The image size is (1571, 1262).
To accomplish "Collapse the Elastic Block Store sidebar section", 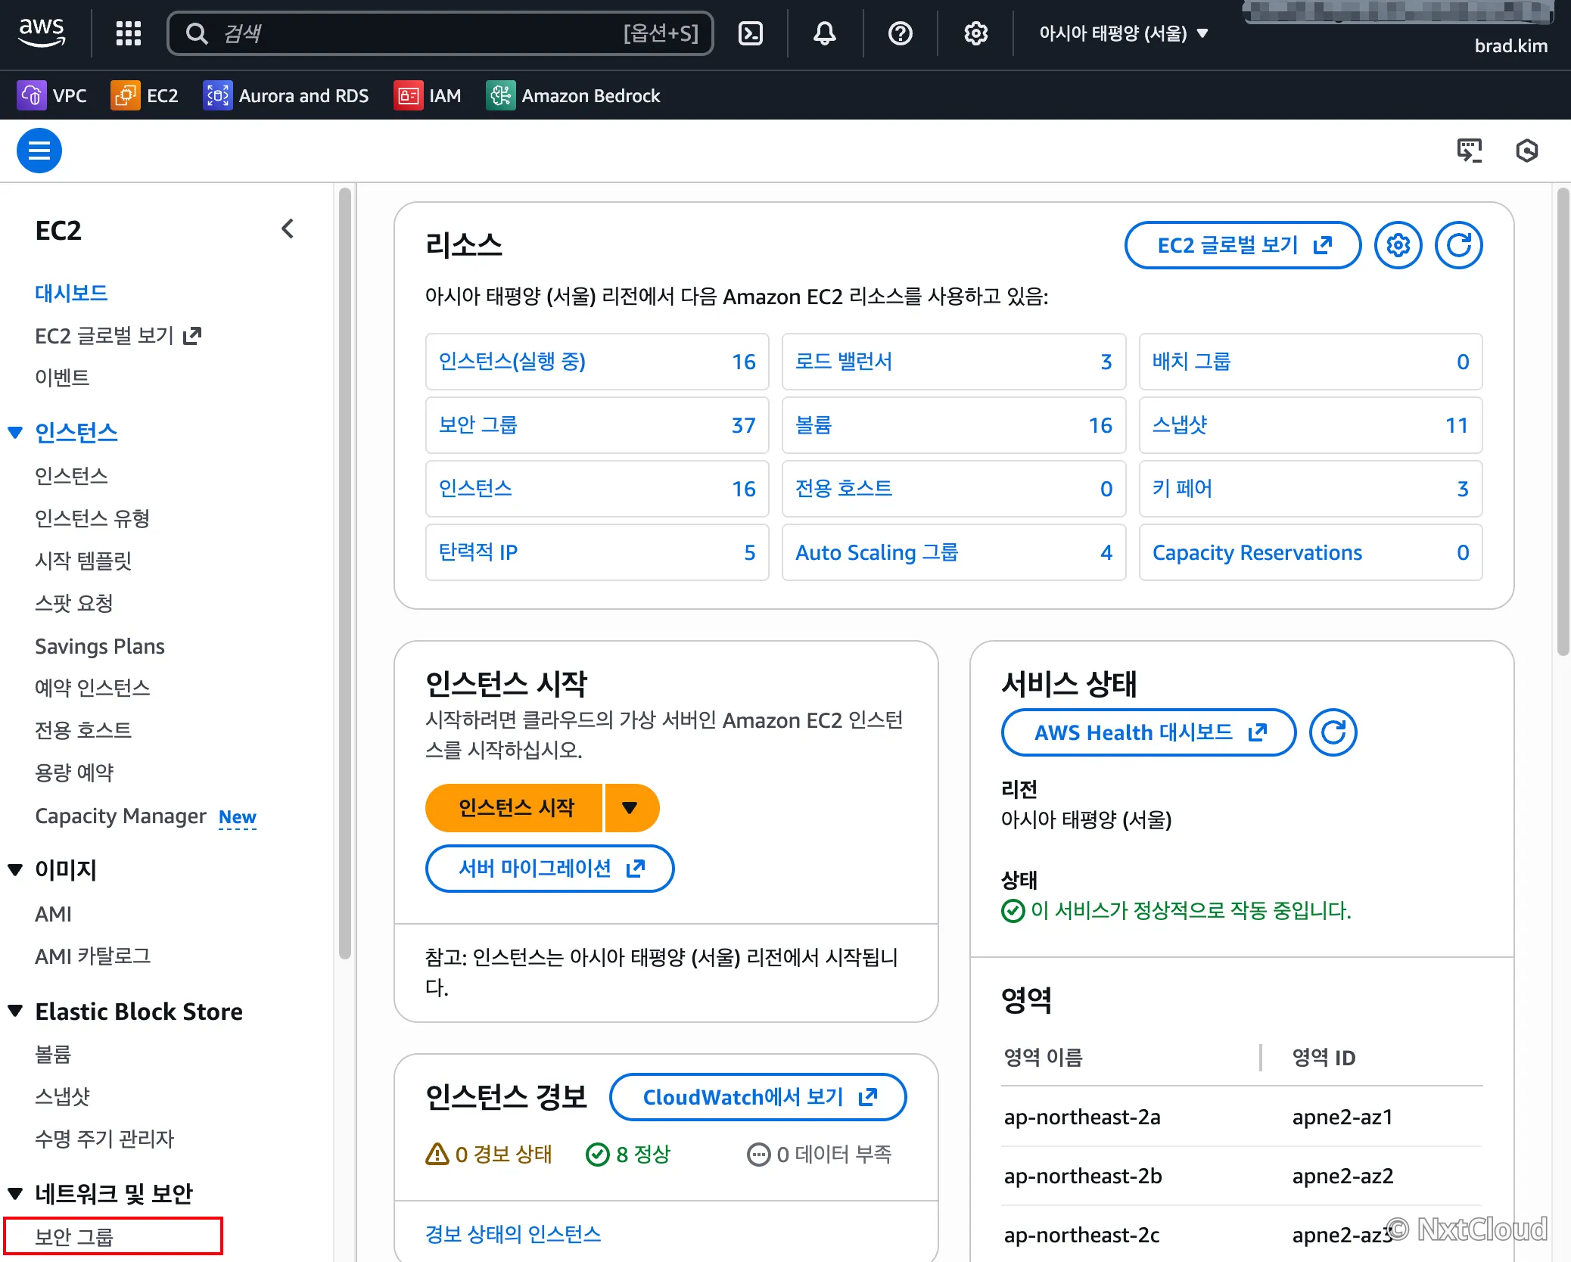I will point(15,1012).
